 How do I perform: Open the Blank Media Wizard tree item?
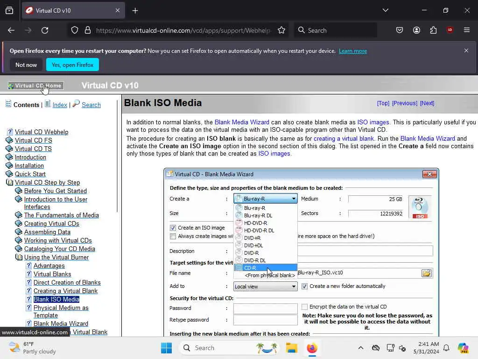click(61, 323)
